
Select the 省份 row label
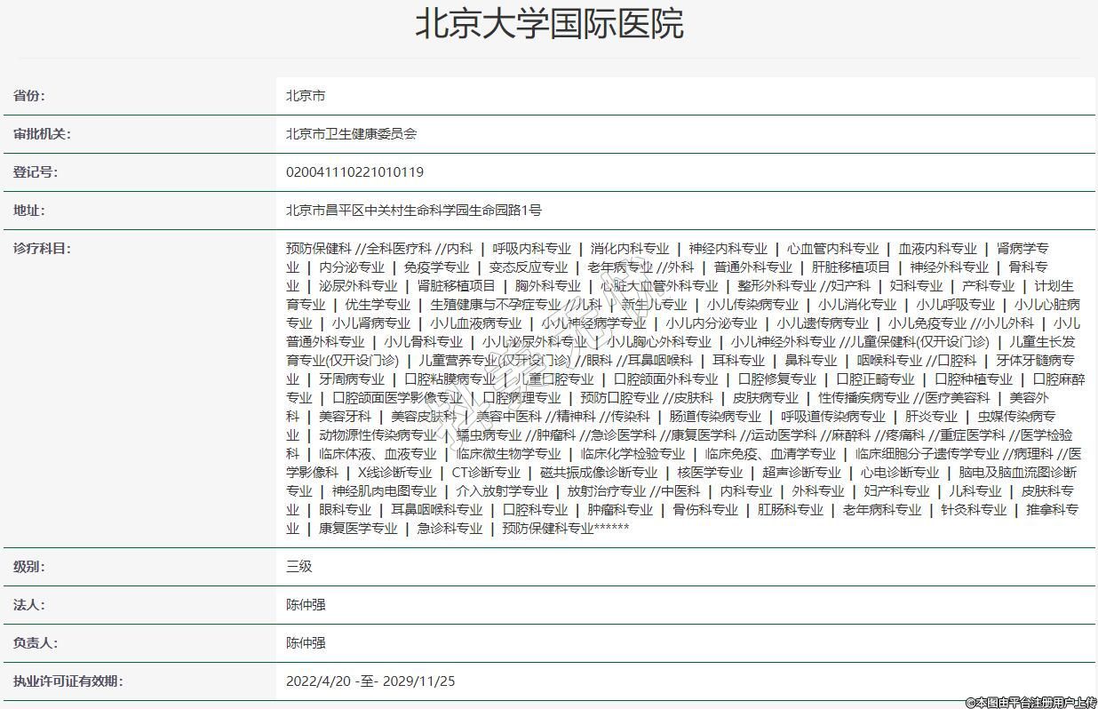click(x=29, y=96)
